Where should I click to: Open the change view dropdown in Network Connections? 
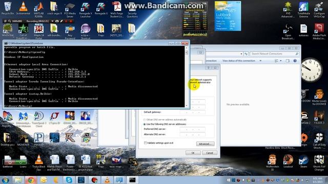[x=281, y=61]
